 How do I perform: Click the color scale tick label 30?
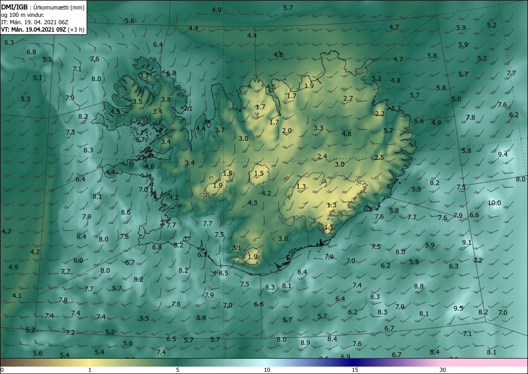coord(443,370)
